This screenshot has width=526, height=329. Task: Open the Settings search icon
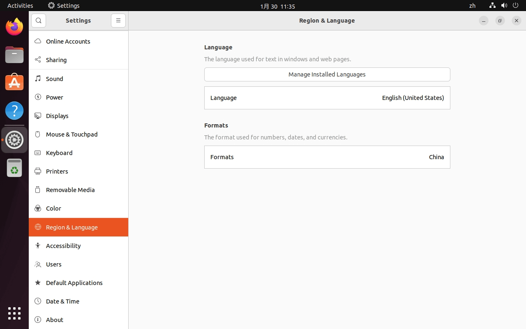pos(39,21)
